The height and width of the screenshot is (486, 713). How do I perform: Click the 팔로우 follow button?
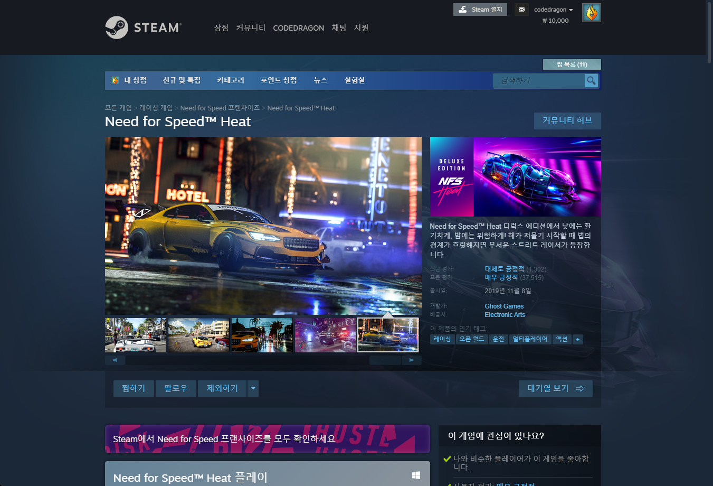click(x=176, y=389)
